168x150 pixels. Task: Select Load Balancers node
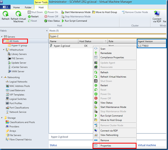click(15, 90)
